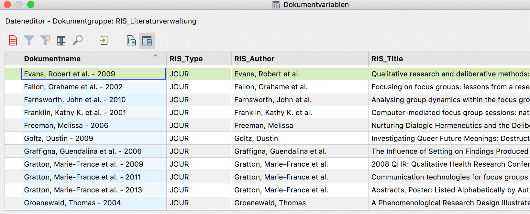This screenshot has width=530, height=214.
Task: Click the RIS_Title column header
Action: [387, 59]
